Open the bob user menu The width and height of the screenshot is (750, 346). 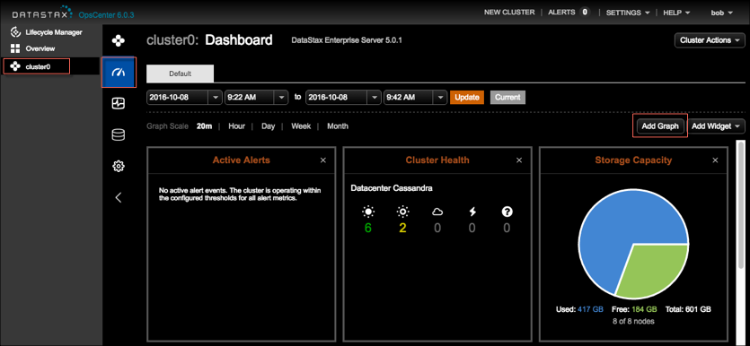(x=722, y=13)
